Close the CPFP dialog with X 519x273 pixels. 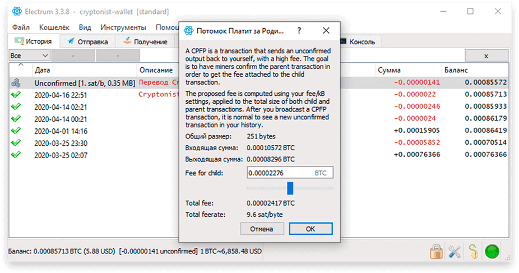[x=326, y=31]
